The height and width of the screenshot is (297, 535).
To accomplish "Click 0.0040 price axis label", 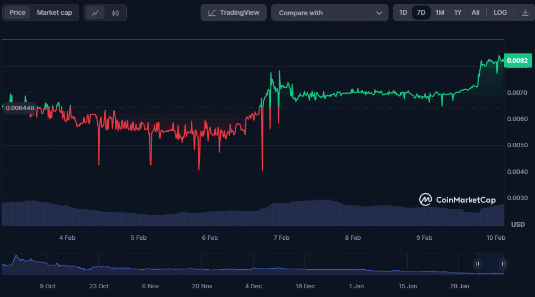I will tap(518, 172).
